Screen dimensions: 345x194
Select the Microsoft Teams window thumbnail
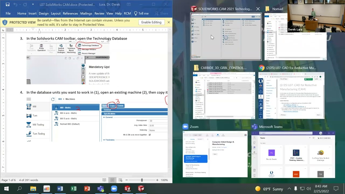pyautogui.click(x=293, y=155)
